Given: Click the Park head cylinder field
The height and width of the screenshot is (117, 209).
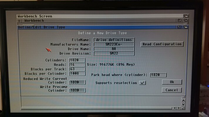Looking at the screenshot, I should tap(158, 75).
